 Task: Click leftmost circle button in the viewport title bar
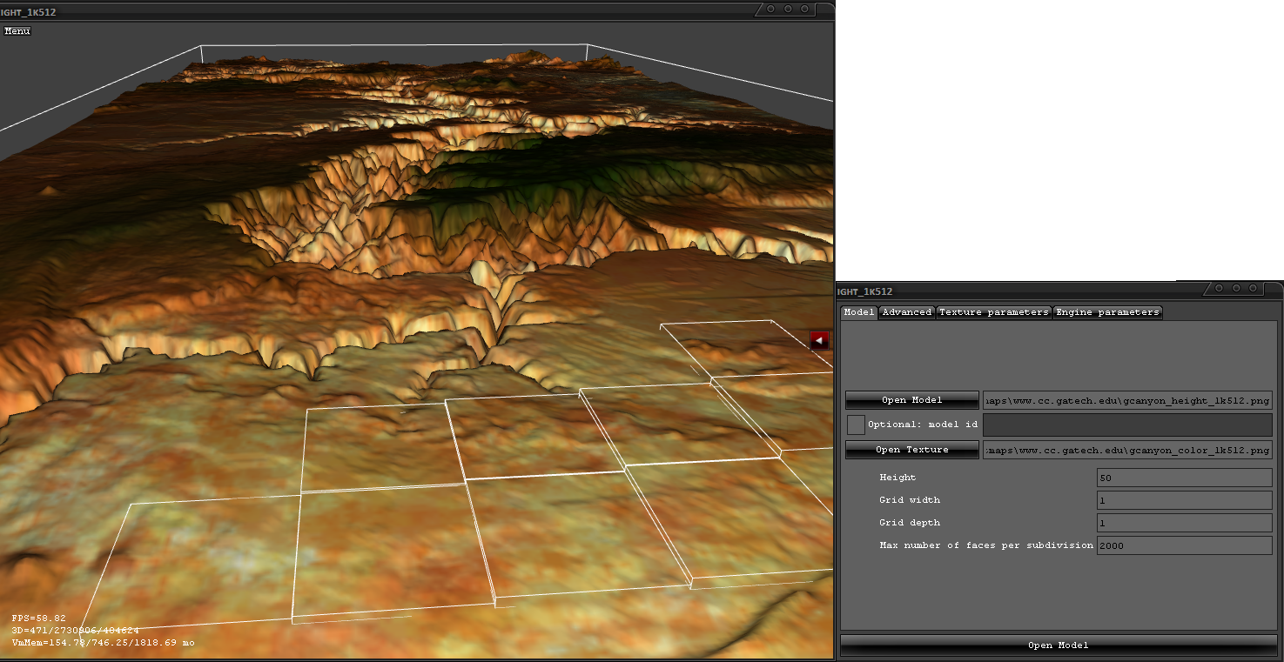pyautogui.click(x=770, y=9)
